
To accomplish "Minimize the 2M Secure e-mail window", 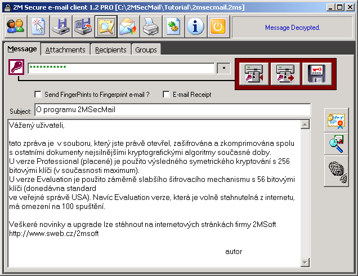I will coord(330,7).
